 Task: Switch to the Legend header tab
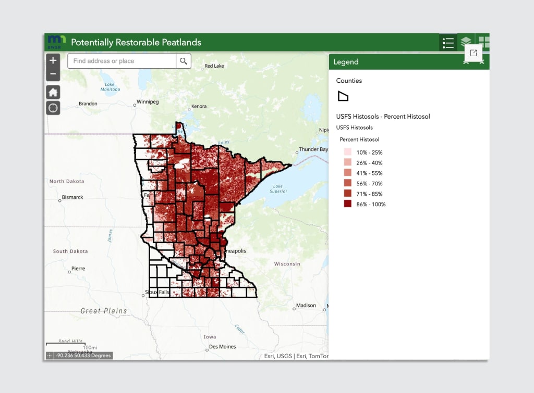pyautogui.click(x=345, y=61)
